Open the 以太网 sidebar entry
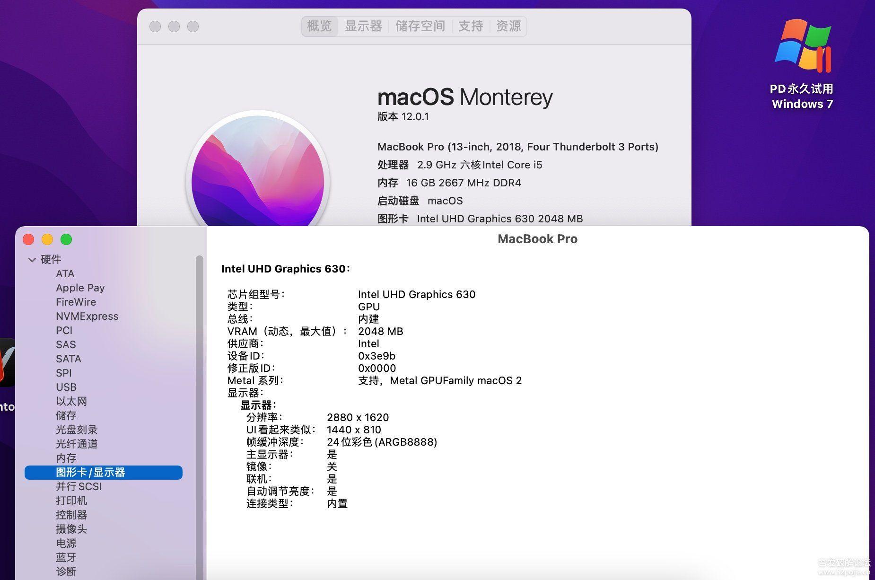The height and width of the screenshot is (580, 875). click(71, 401)
